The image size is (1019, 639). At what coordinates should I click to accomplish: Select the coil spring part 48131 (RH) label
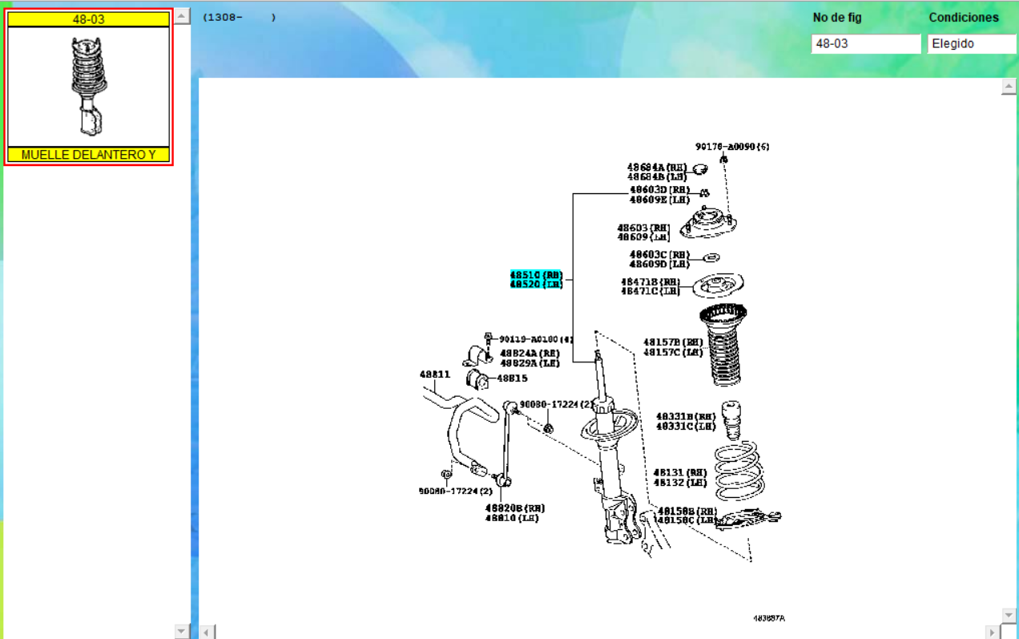[x=680, y=473]
